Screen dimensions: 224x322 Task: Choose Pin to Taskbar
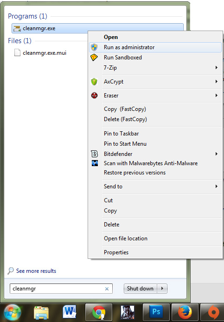click(155, 134)
